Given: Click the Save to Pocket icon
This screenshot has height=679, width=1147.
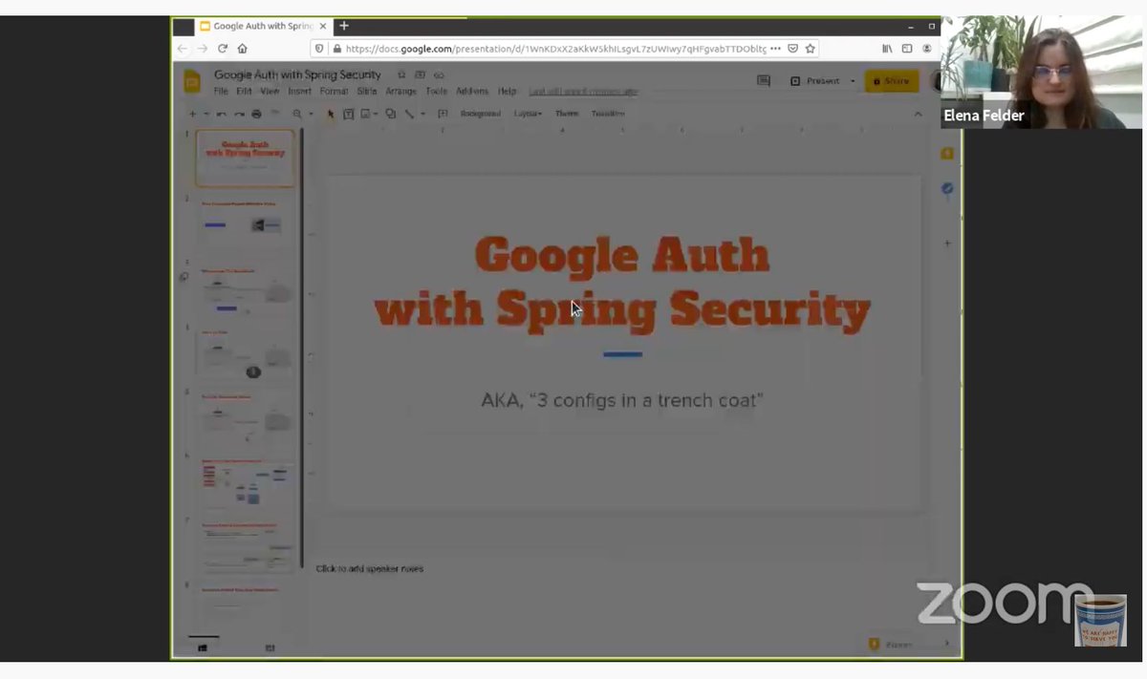Looking at the screenshot, I should (793, 48).
